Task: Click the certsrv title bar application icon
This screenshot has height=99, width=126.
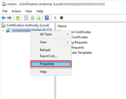Action: point(4,4)
